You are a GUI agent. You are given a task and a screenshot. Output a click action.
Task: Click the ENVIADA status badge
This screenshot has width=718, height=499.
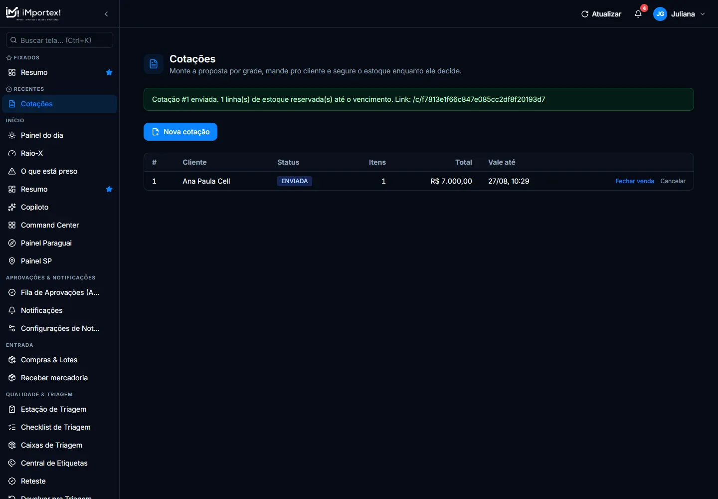tap(295, 181)
